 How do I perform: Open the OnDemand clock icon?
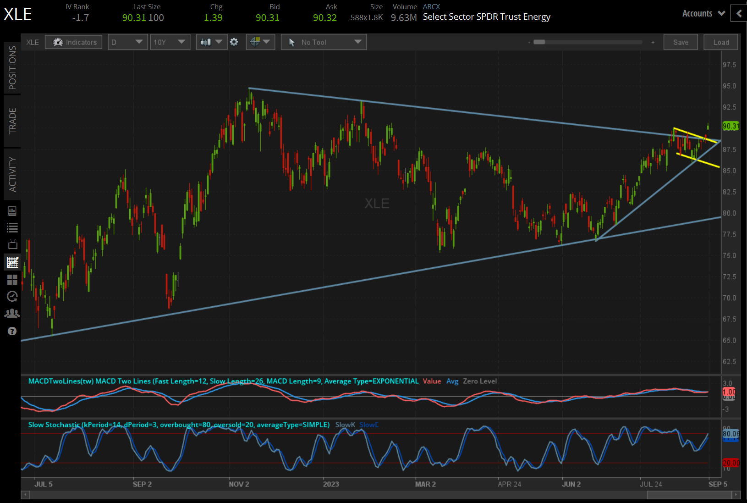click(12, 297)
